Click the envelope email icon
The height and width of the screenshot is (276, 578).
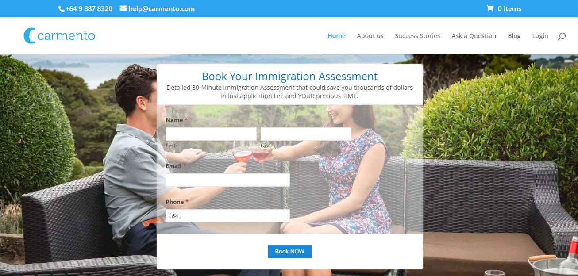123,8
